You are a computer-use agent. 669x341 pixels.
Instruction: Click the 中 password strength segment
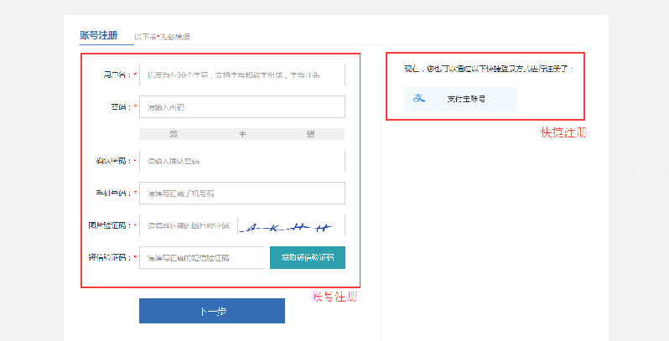[x=242, y=133]
